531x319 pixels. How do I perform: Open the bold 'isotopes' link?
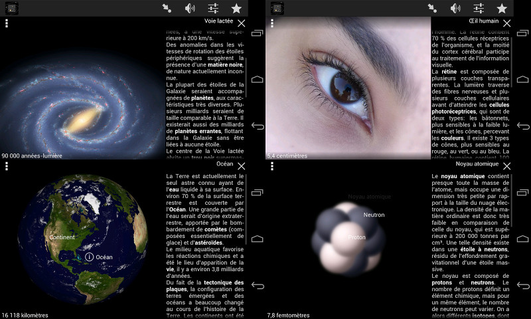tap(484, 316)
